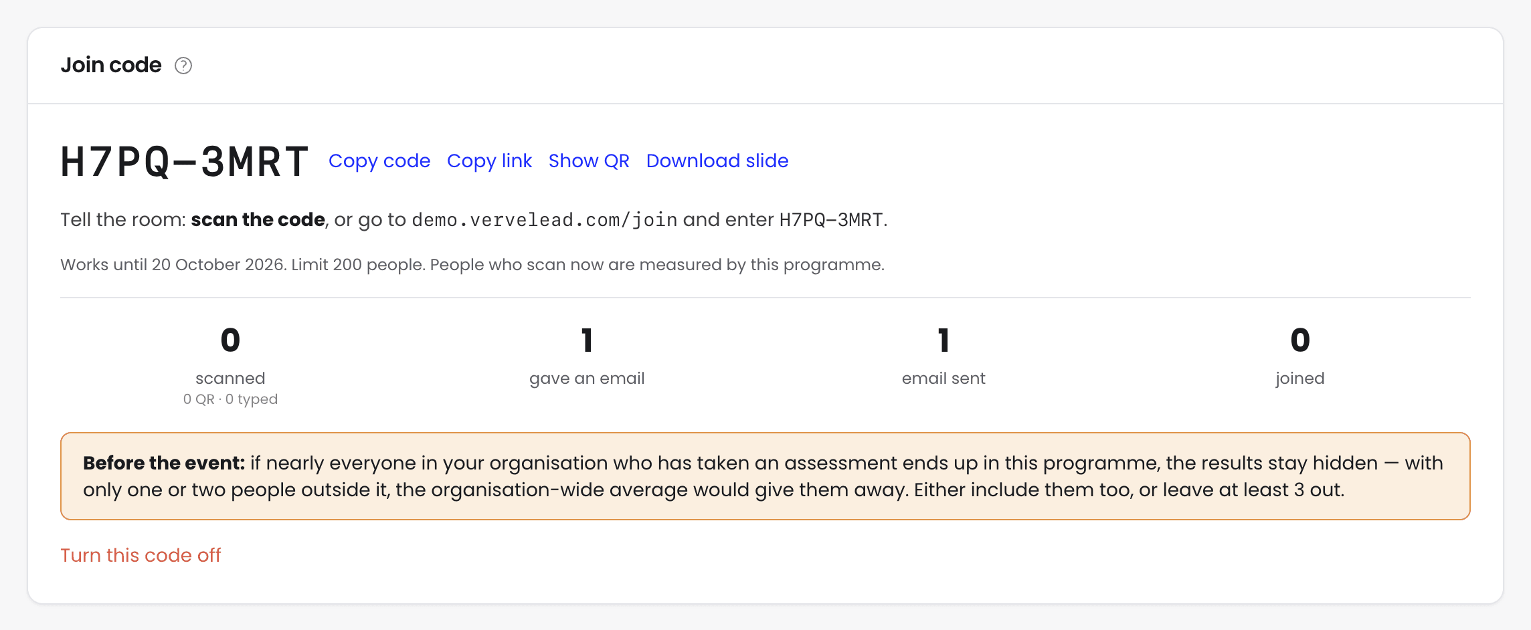
Task: Copy the join code
Action: [379, 161]
